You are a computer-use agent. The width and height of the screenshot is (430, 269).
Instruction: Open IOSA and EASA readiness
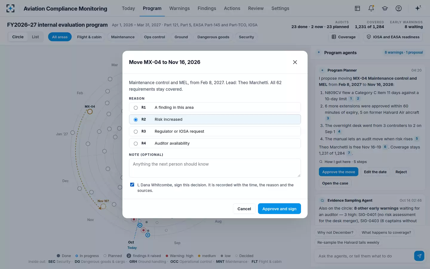(393, 37)
